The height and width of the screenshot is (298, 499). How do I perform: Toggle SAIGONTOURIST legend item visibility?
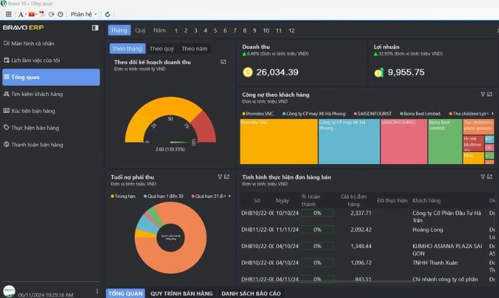pos(374,113)
